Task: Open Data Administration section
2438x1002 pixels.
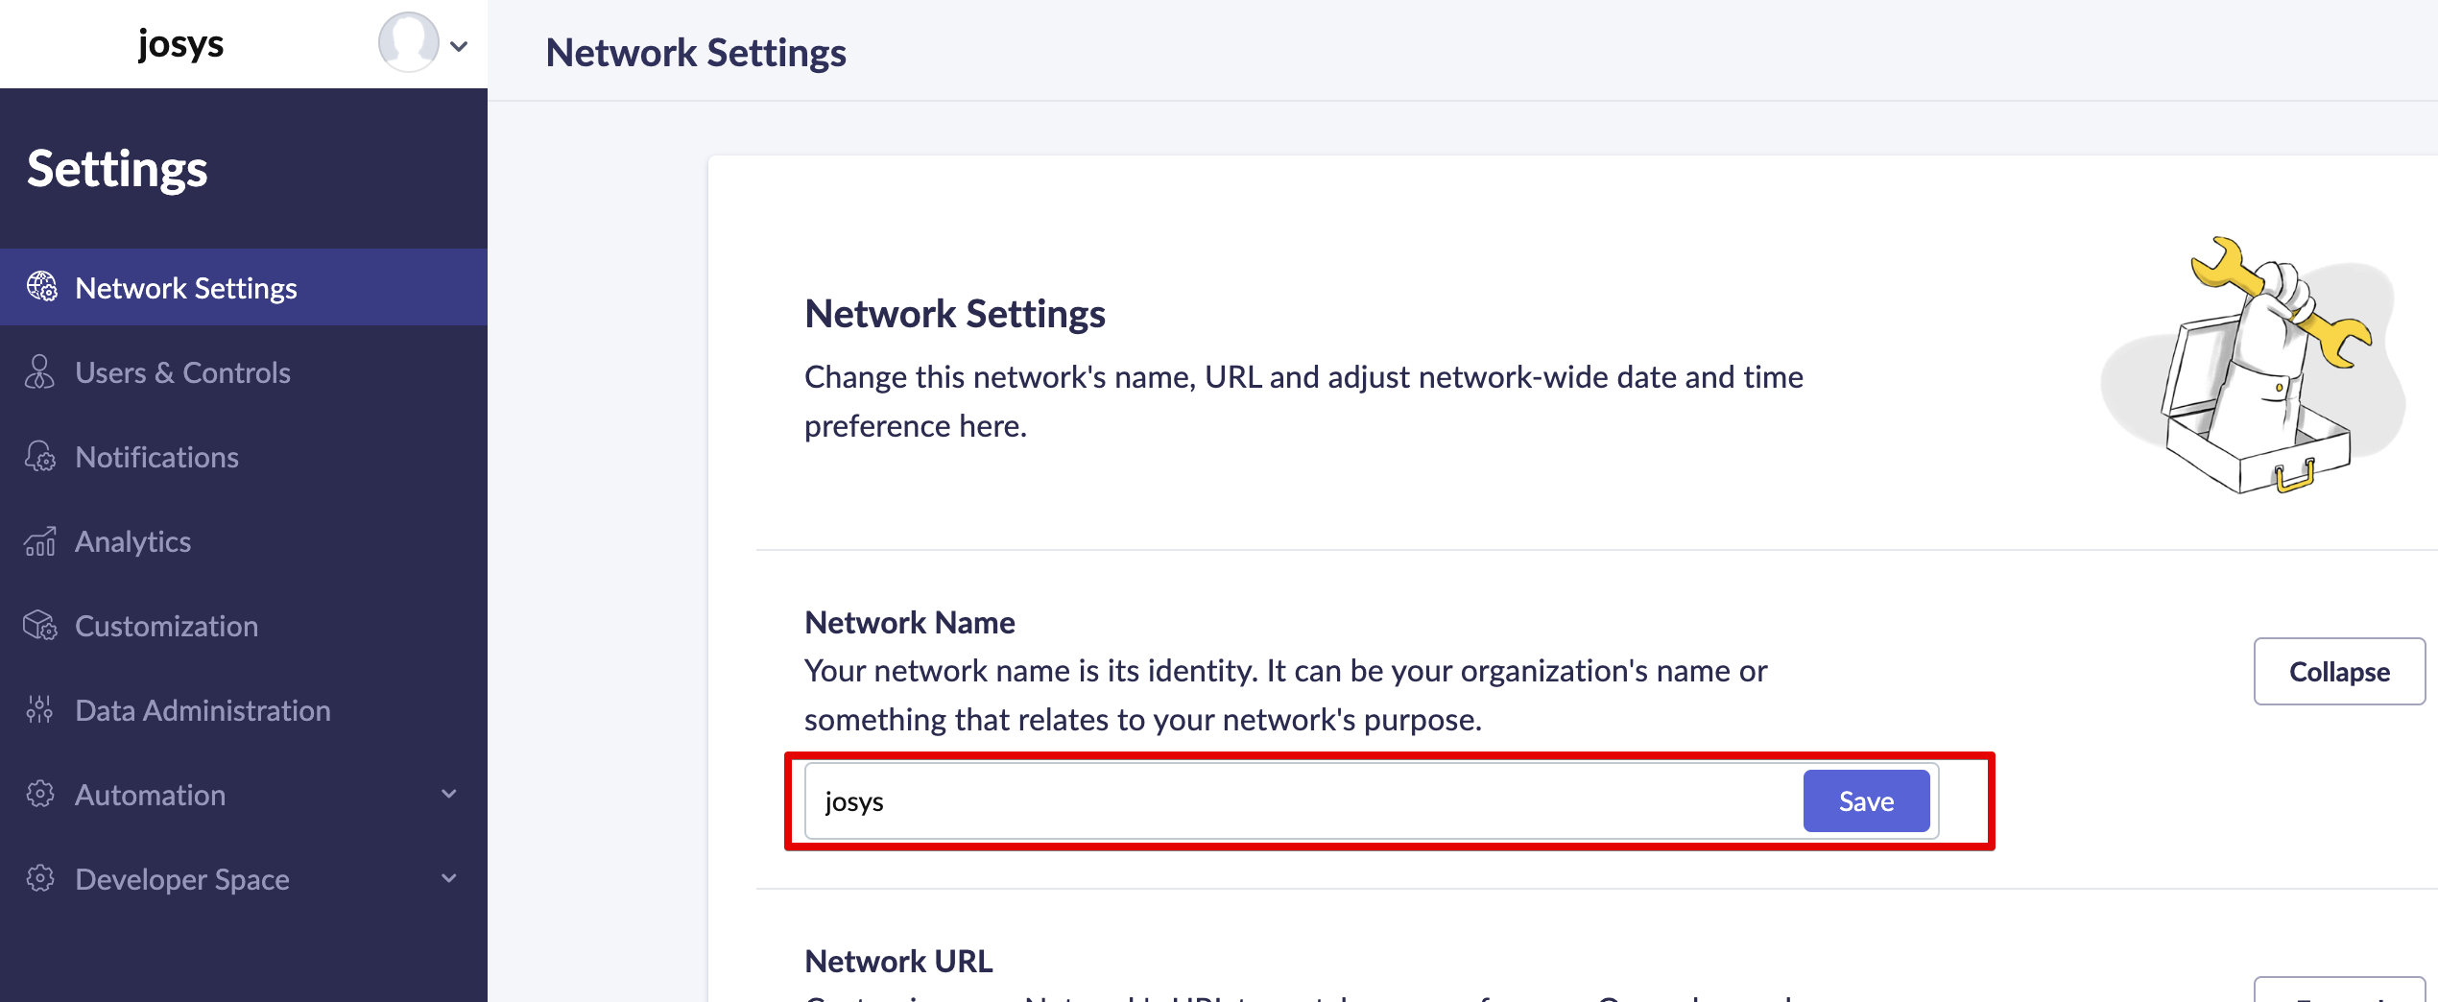Action: pyautogui.click(x=203, y=710)
